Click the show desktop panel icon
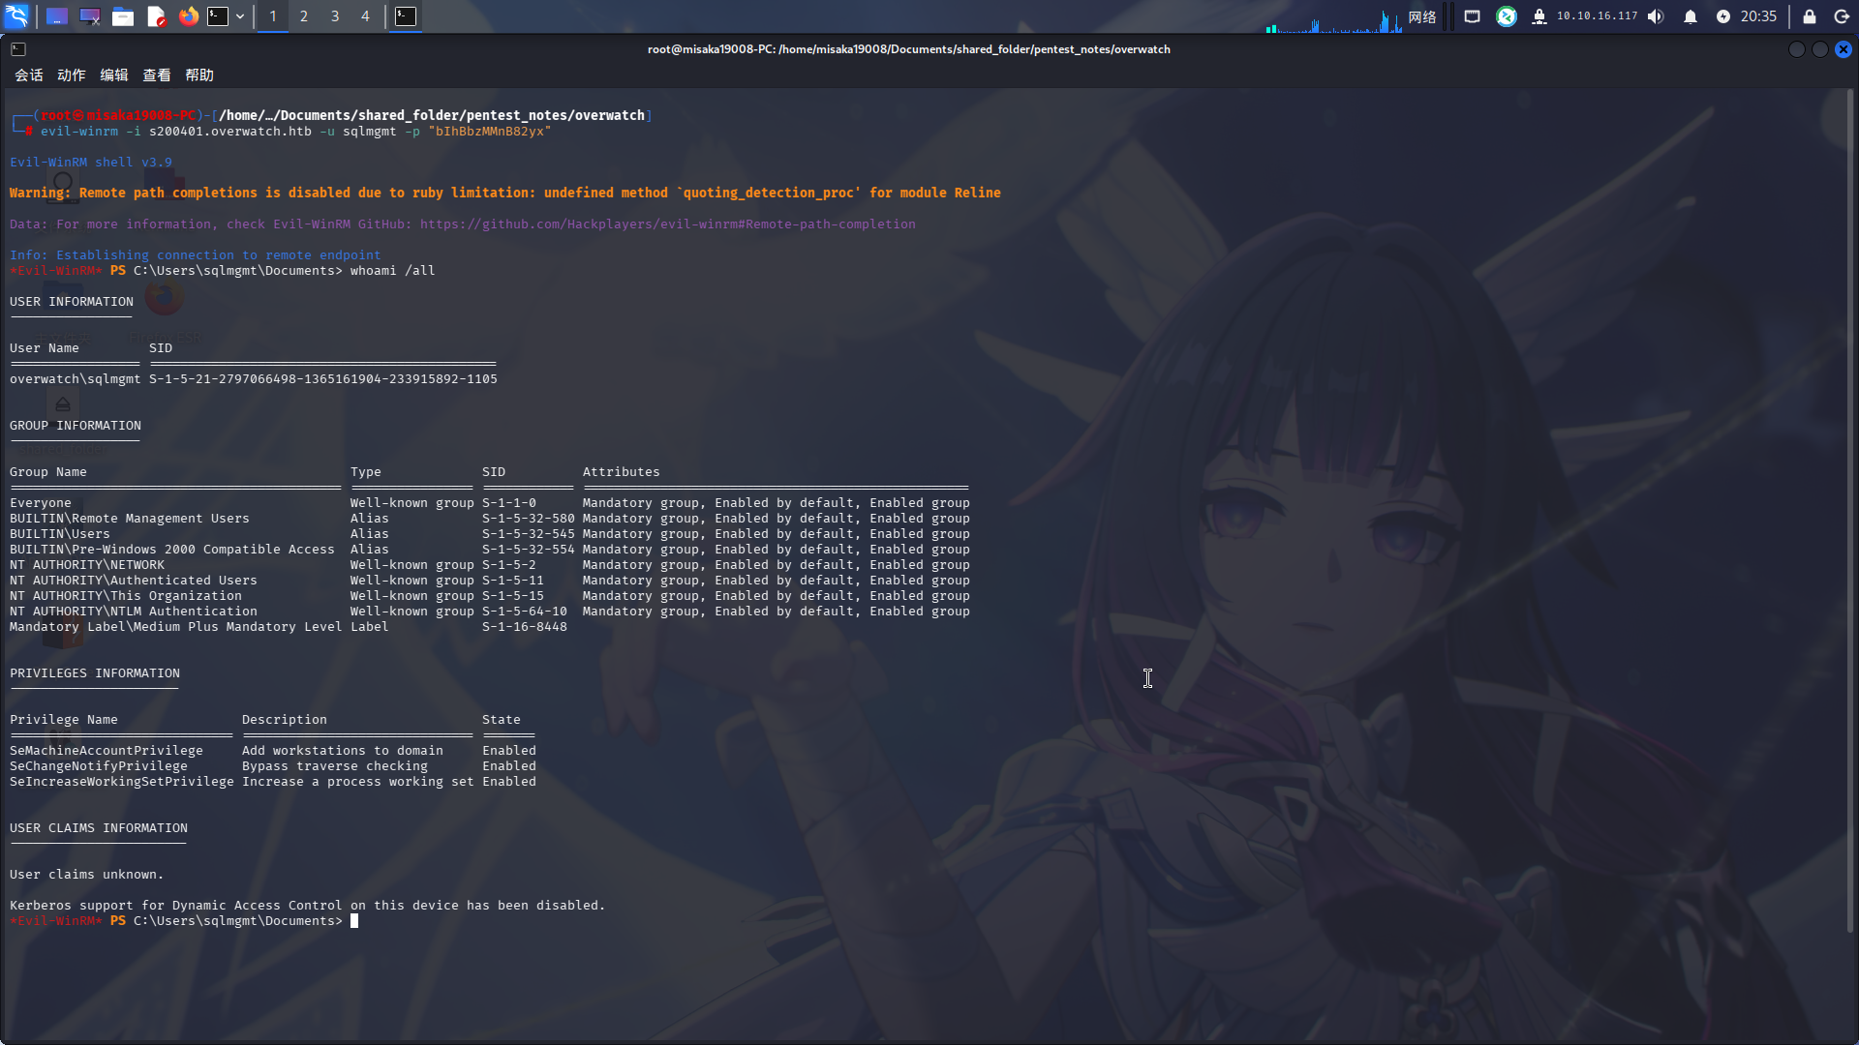Viewport: 1859px width, 1045px height. click(x=57, y=16)
